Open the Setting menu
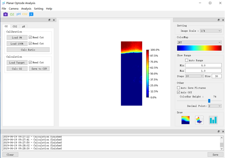Viewport: 225px width, 158px height. (x=39, y=9)
